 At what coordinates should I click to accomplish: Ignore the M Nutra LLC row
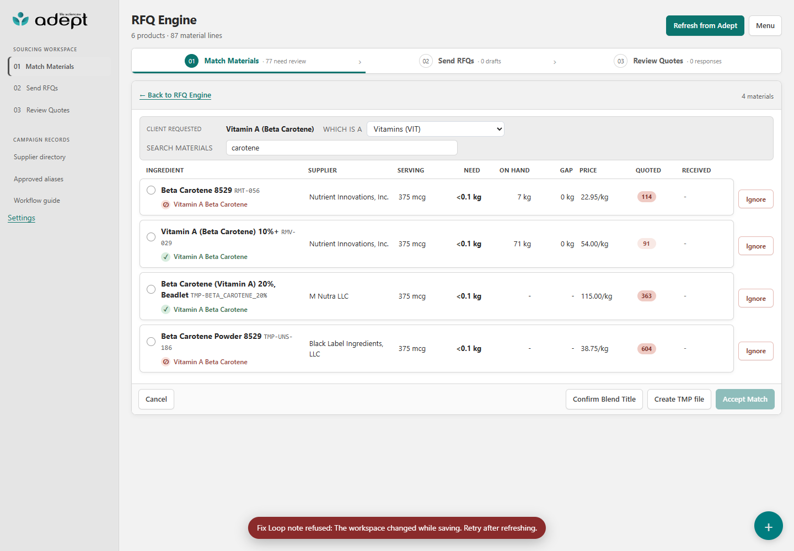756,299
